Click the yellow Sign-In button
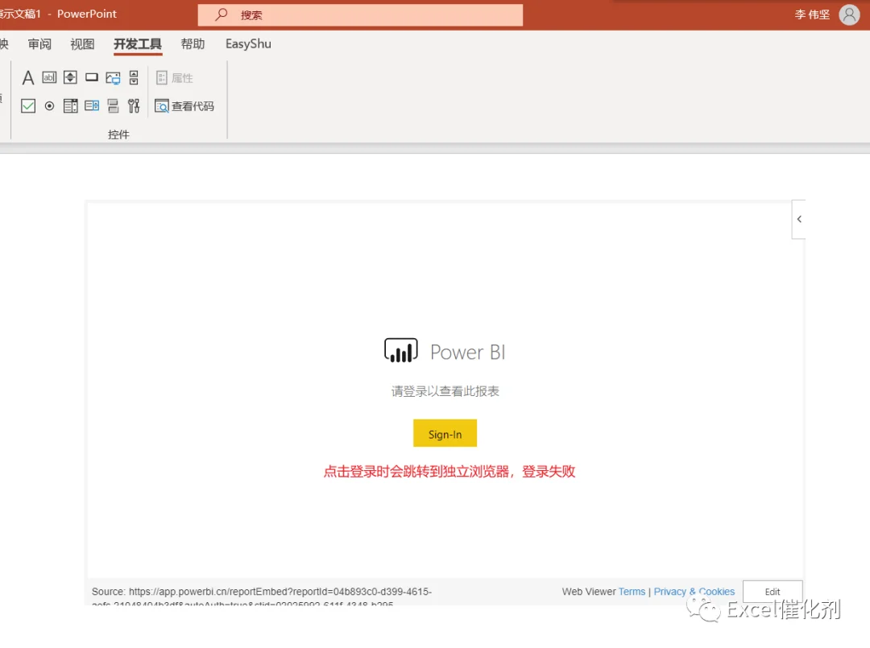870x648 pixels. pos(445,434)
